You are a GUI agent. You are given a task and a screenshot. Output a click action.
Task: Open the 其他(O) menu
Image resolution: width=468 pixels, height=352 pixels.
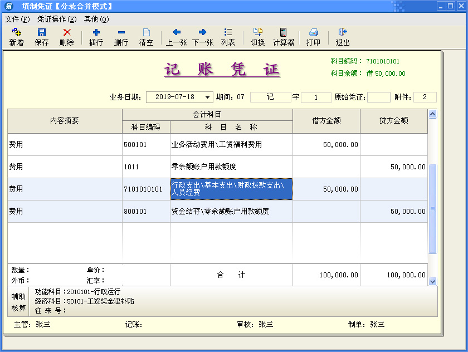96,19
